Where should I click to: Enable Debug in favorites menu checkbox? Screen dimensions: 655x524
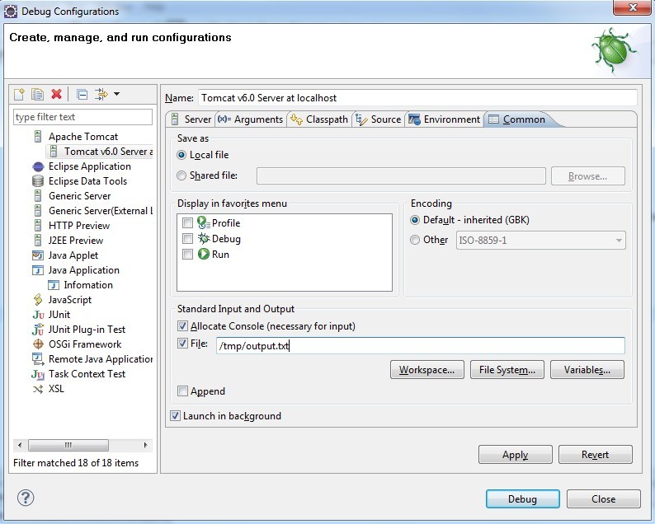point(187,239)
